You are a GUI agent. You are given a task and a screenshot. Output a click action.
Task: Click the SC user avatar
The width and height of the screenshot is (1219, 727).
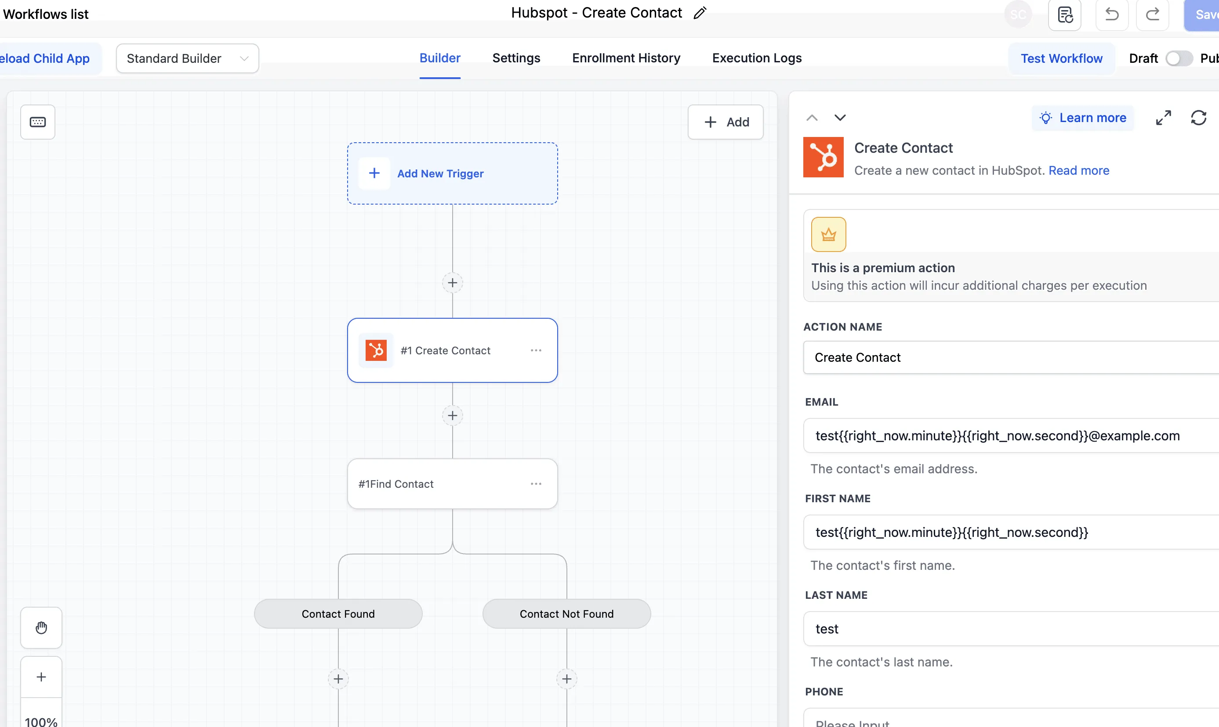click(1018, 14)
